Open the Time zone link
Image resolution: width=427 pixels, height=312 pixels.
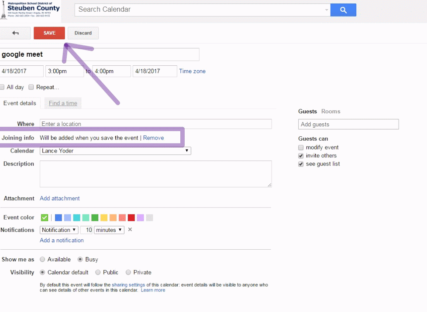coord(192,71)
